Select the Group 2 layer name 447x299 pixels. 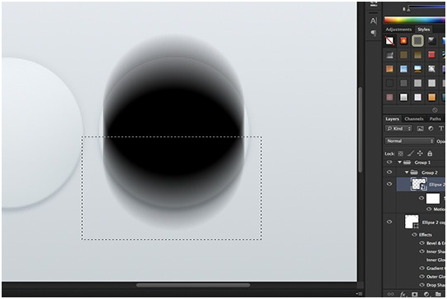tap(429, 172)
